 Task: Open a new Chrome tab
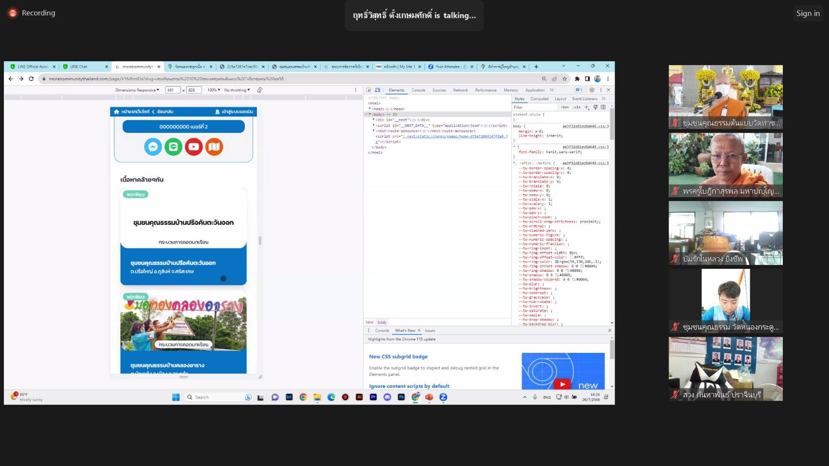coord(536,67)
